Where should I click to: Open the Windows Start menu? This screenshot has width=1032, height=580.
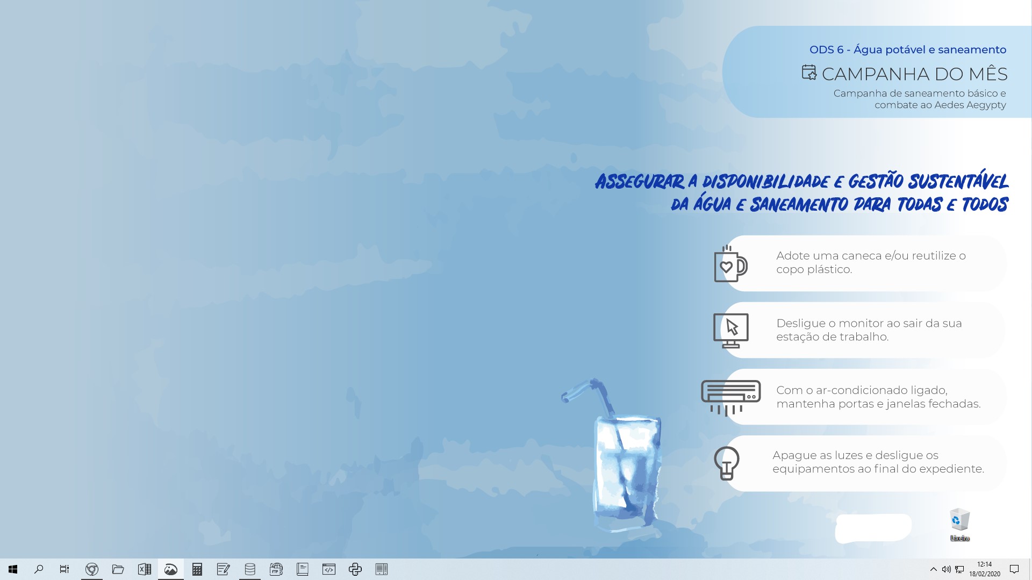click(x=13, y=569)
